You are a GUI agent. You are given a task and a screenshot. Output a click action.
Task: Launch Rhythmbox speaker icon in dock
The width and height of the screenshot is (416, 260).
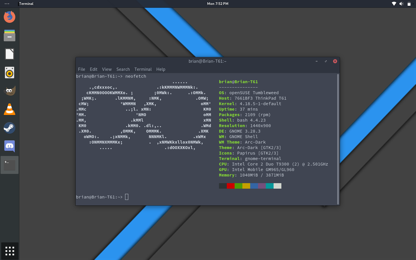(x=10, y=73)
